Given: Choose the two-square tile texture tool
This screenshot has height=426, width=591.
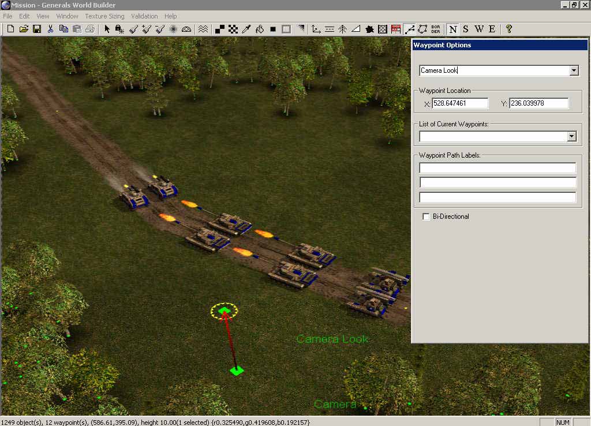Looking at the screenshot, I should pyautogui.click(x=220, y=29).
